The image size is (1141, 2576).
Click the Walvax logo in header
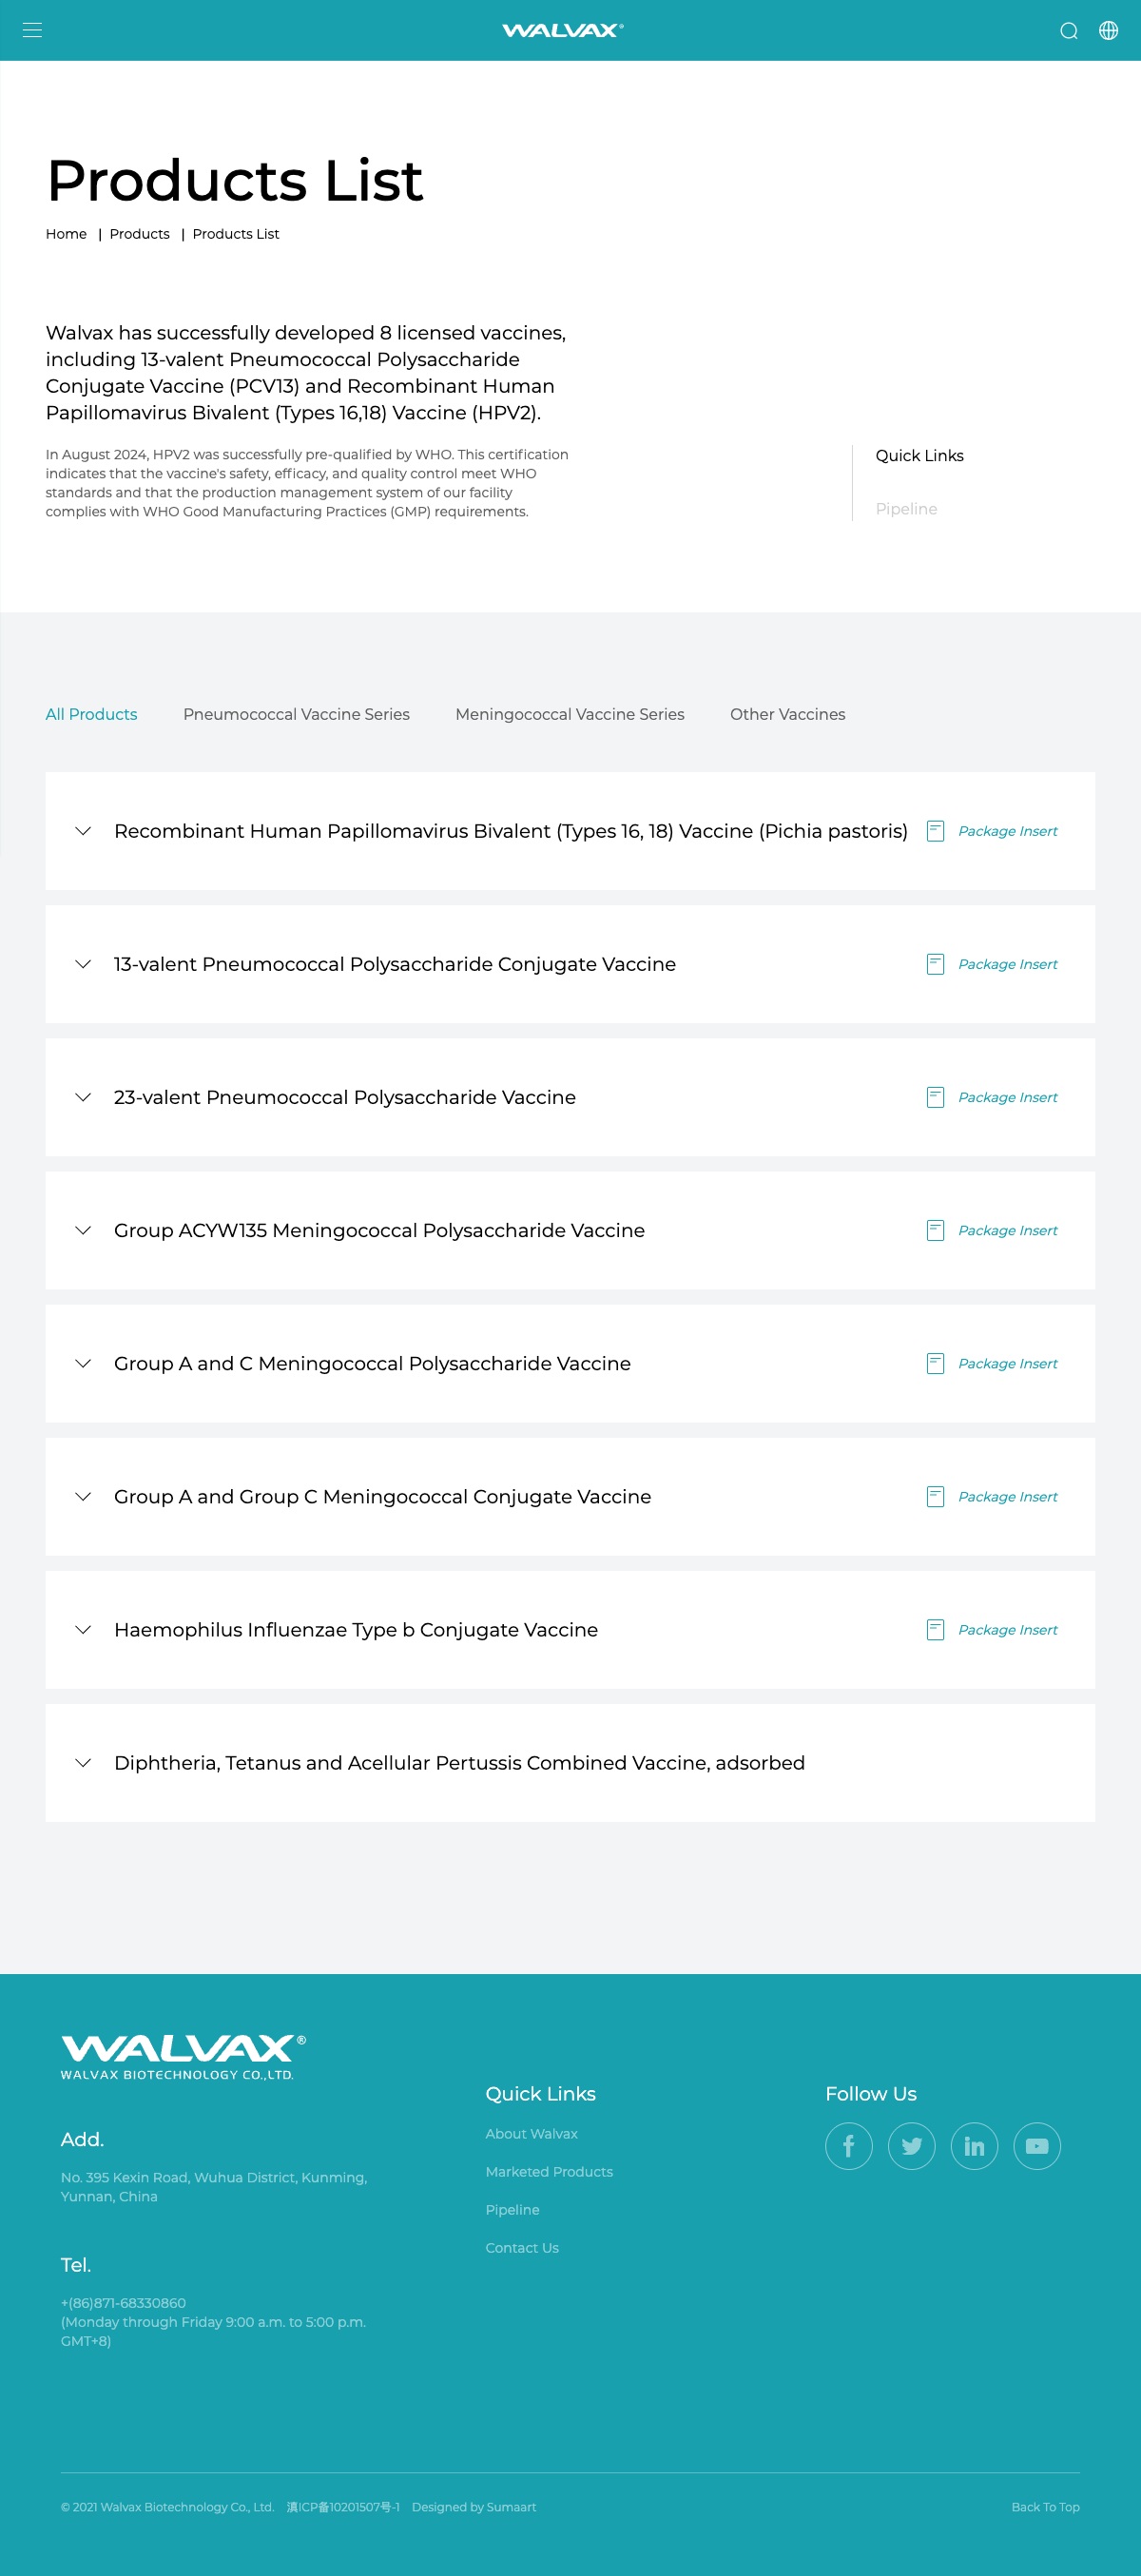point(563,30)
